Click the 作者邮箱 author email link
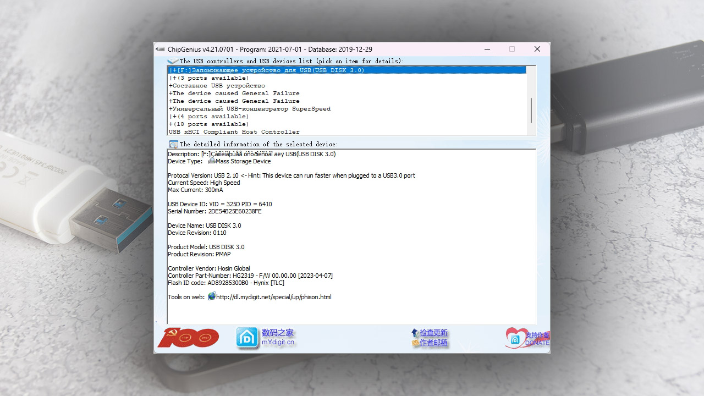Image resolution: width=704 pixels, height=396 pixels. pos(434,343)
